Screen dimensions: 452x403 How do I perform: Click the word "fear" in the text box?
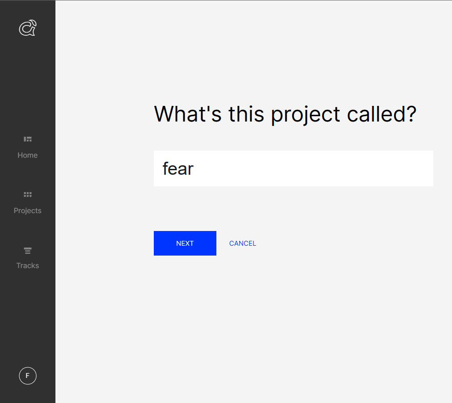click(x=178, y=169)
